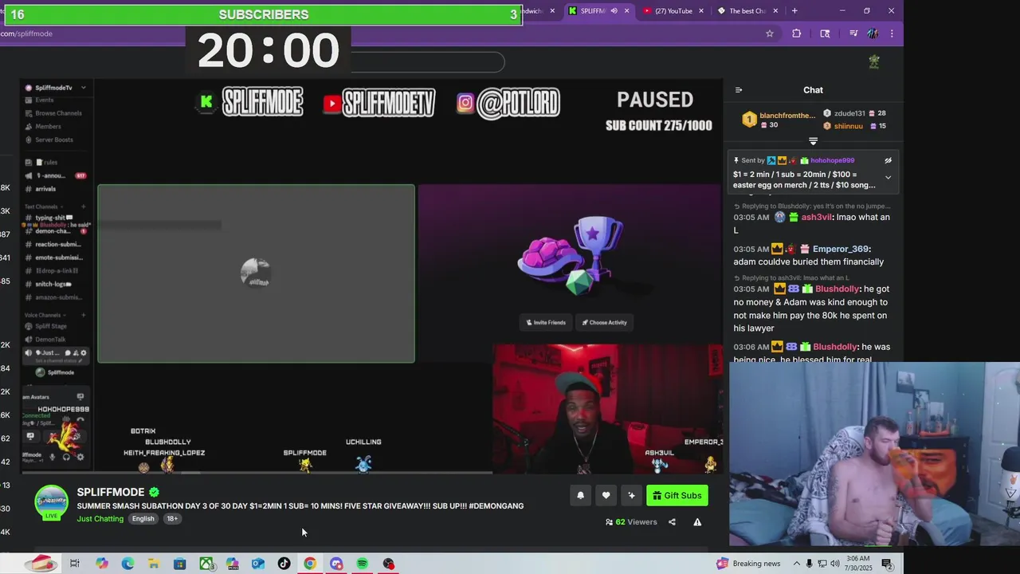Image resolution: width=1020 pixels, height=574 pixels.
Task: Open blanchfromthe... top gifter entry
Action: click(x=779, y=120)
